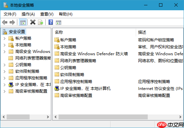Screen dimensions: 184x128
Task: Click the 网络列表管理器策略 folder icon in list
Action: pos(57,61)
